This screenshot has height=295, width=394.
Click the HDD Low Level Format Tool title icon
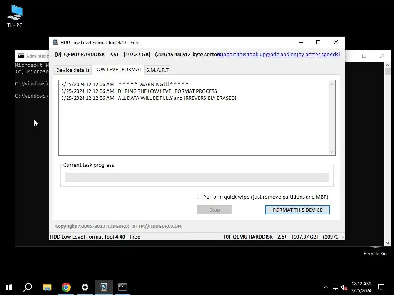tap(55, 42)
